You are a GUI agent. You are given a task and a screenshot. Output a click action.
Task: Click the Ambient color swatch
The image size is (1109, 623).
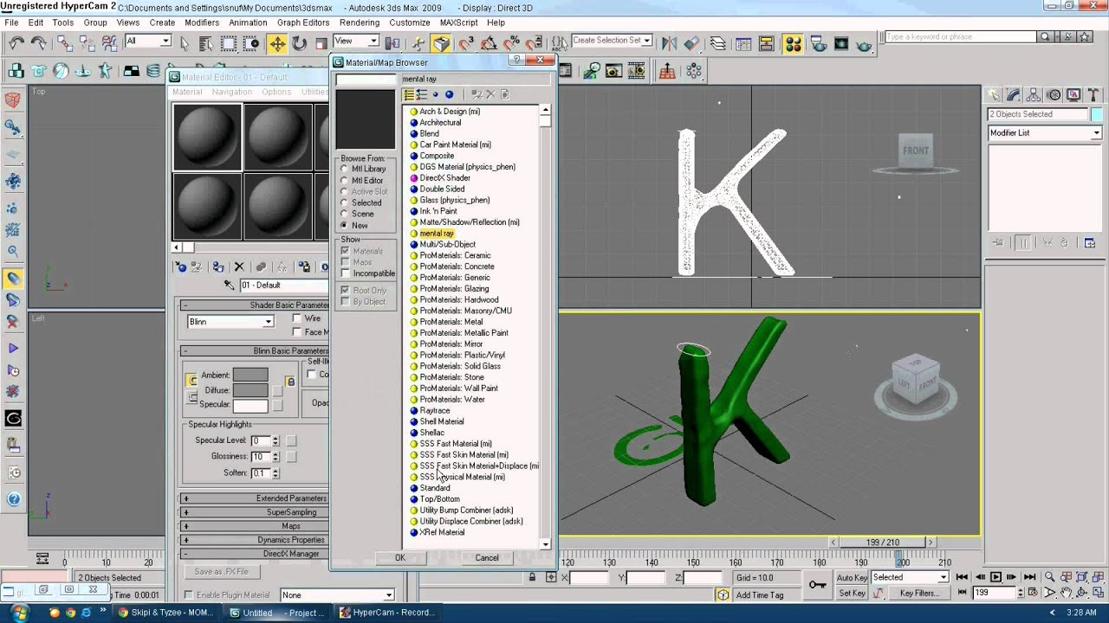(250, 375)
